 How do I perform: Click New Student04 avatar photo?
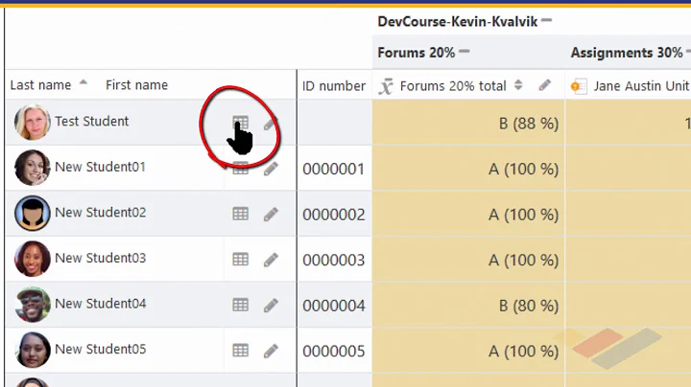[33, 305]
